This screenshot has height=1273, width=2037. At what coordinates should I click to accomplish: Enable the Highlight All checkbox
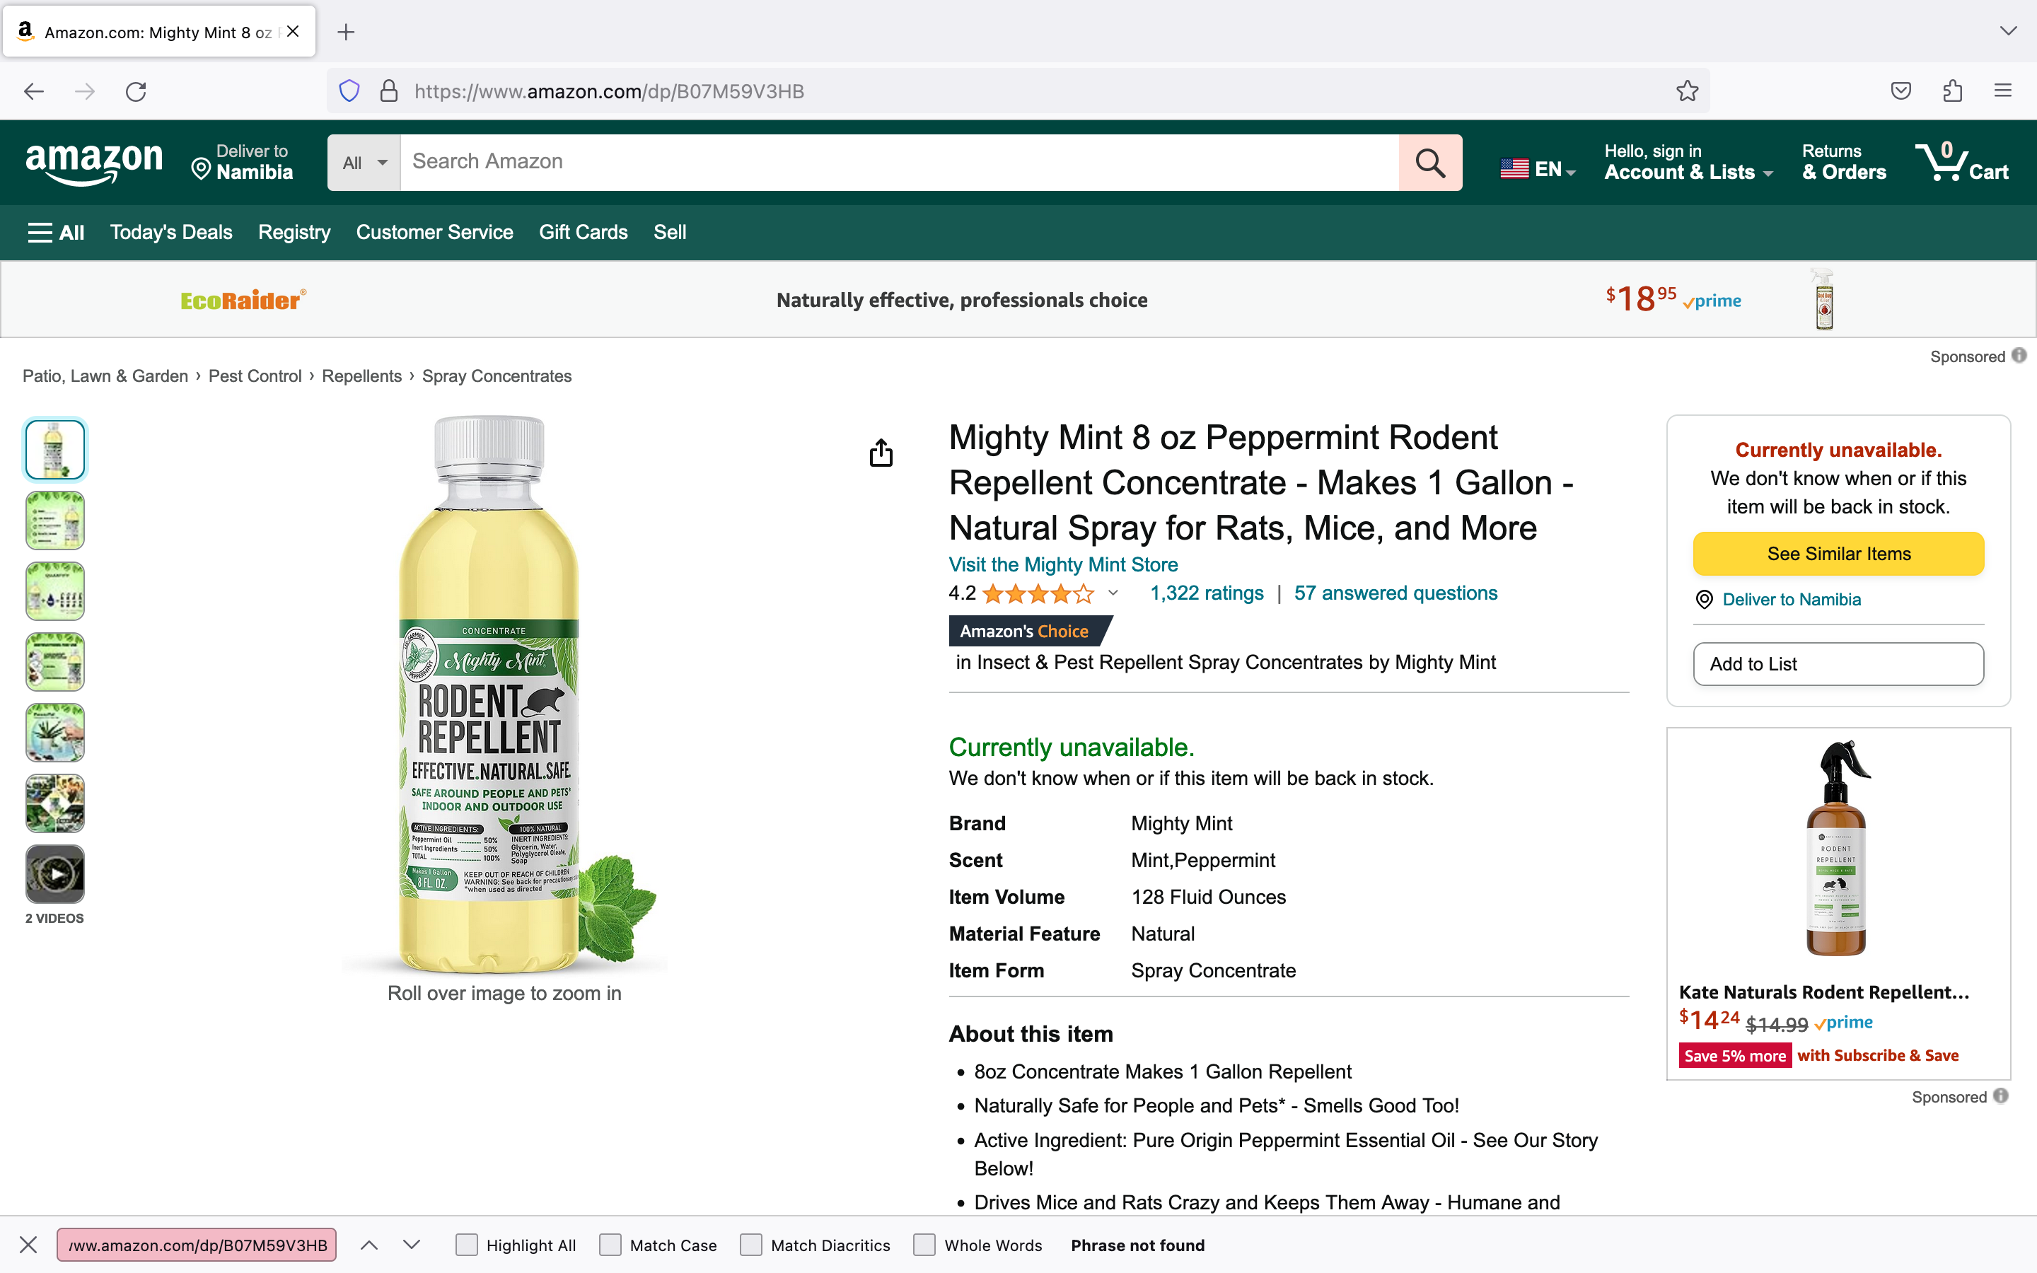coord(466,1245)
